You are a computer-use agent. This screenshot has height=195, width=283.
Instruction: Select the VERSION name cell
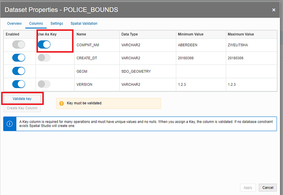[97, 84]
